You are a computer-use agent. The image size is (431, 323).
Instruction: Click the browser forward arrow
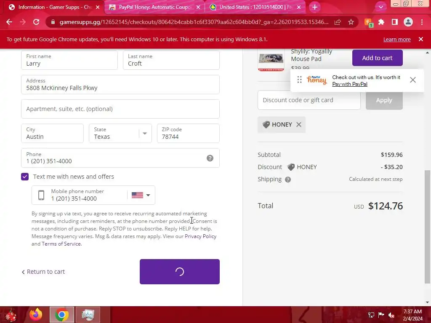tap(23, 22)
